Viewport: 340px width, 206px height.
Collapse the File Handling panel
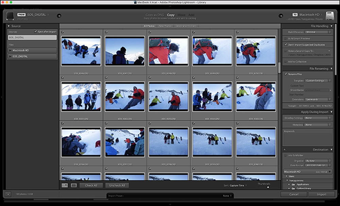331,26
